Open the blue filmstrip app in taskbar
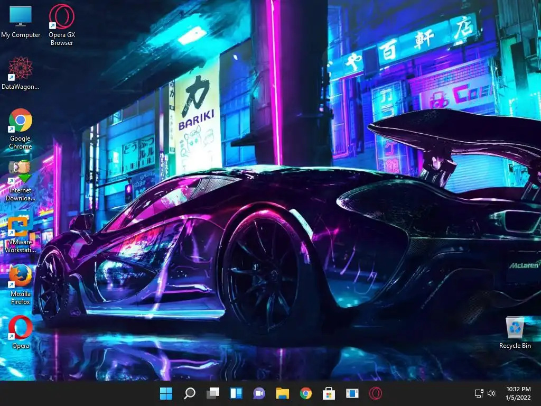Viewport: 541px width, 406px height. click(x=352, y=393)
